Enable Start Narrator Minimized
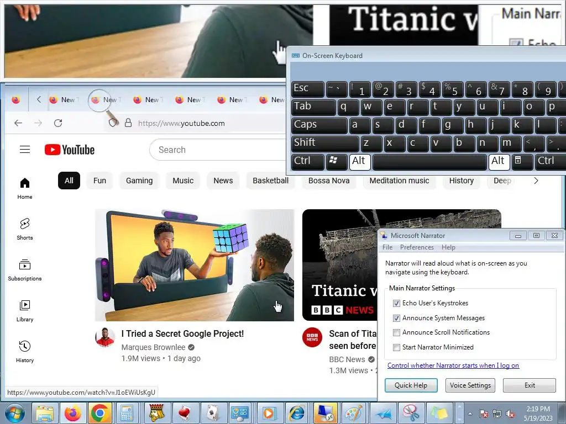 click(x=396, y=347)
